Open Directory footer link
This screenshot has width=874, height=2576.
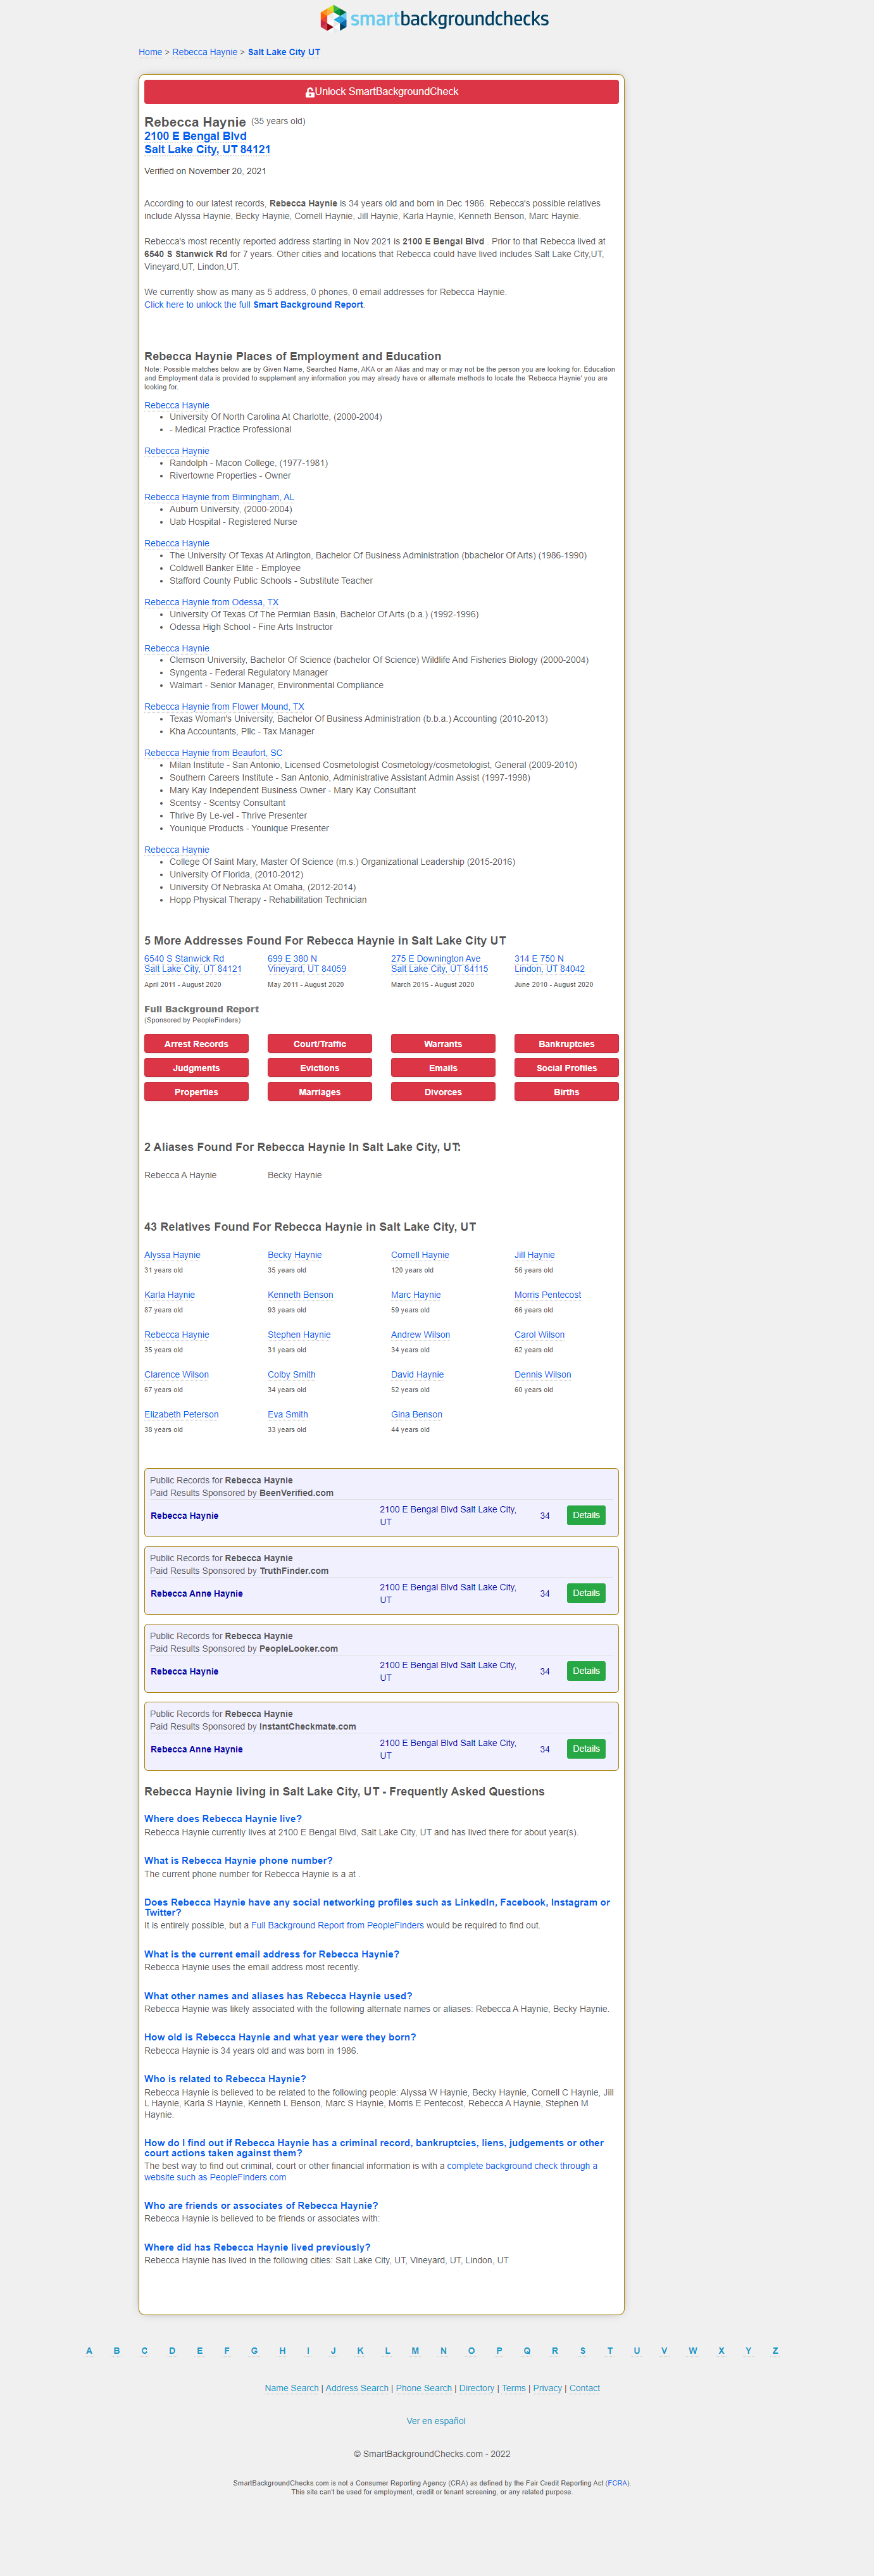point(477,2388)
